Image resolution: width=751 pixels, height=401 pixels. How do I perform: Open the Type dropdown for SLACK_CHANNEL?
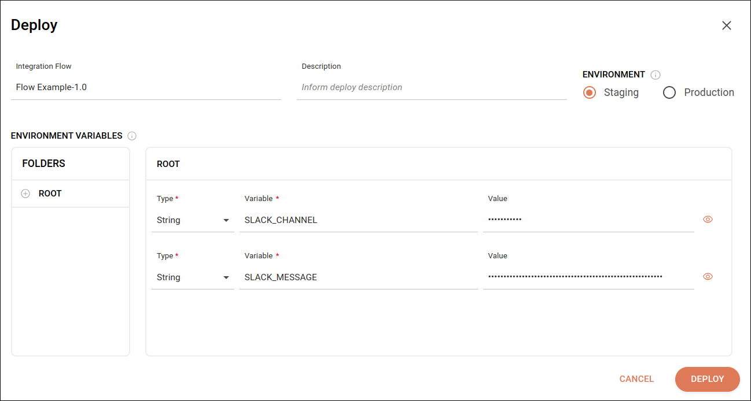pos(193,220)
